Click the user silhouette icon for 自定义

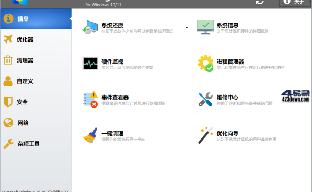(8, 81)
